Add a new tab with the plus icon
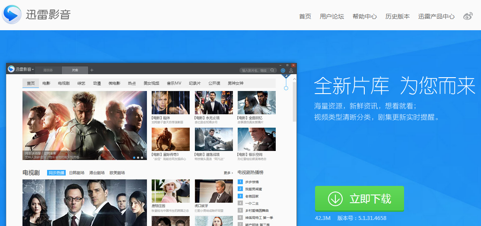This screenshot has width=481, height=226. [92, 70]
